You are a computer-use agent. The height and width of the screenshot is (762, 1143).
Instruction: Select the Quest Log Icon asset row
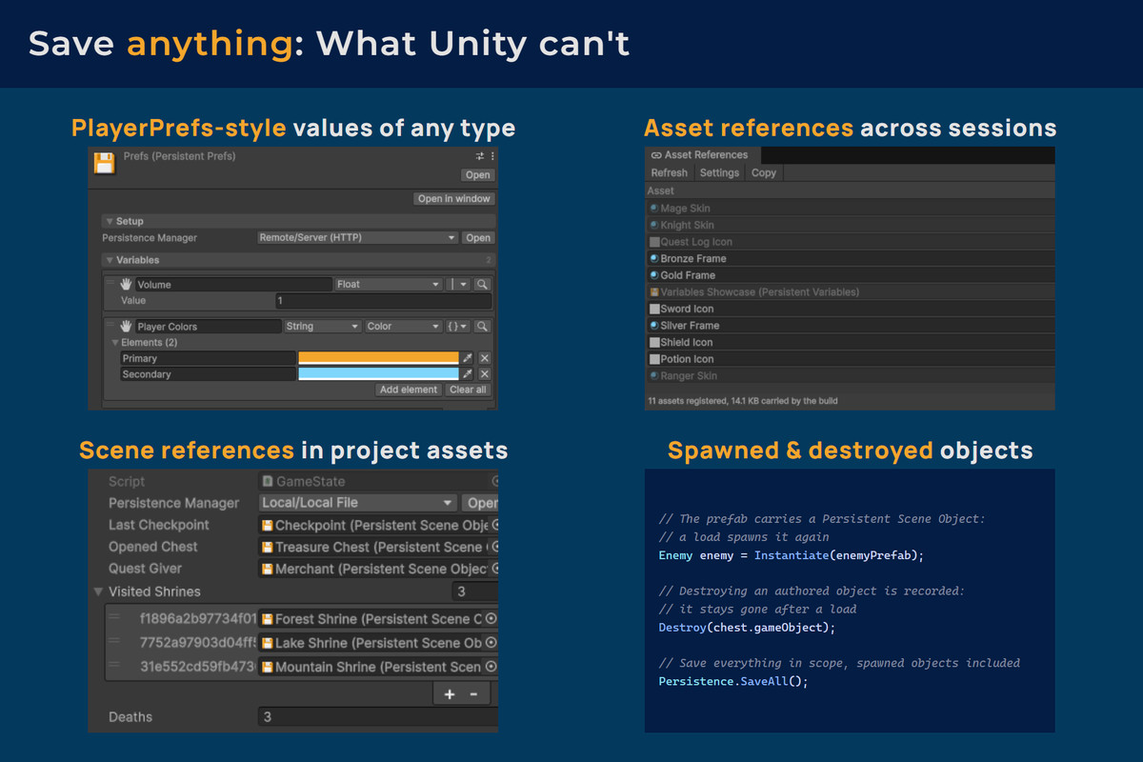click(x=851, y=242)
